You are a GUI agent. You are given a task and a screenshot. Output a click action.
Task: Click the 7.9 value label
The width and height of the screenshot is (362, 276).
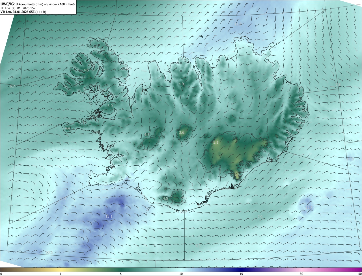click(x=260, y=217)
